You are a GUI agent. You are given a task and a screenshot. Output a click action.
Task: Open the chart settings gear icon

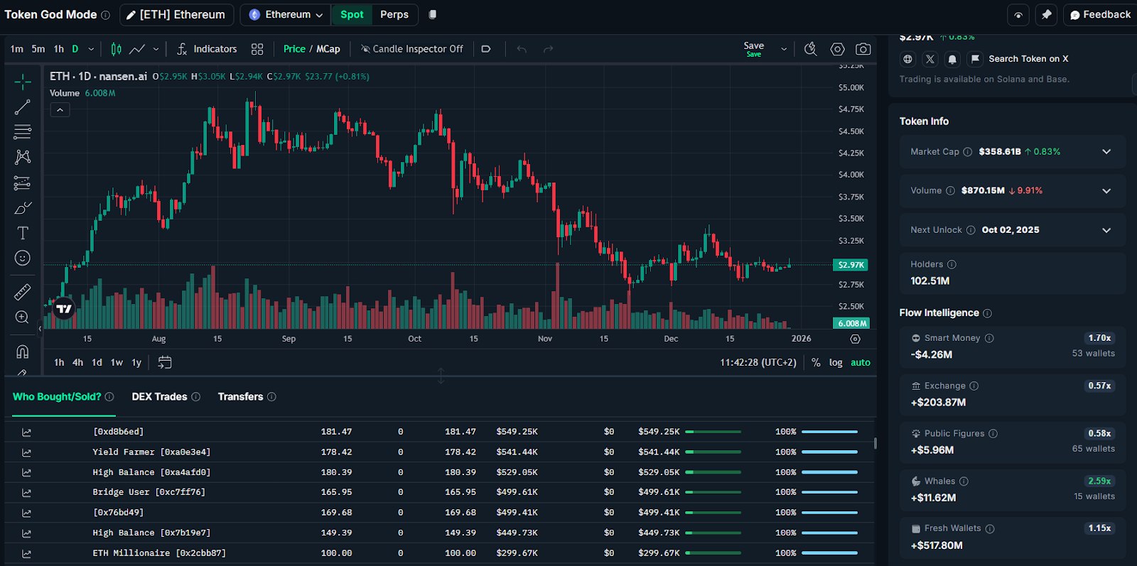pyautogui.click(x=837, y=49)
